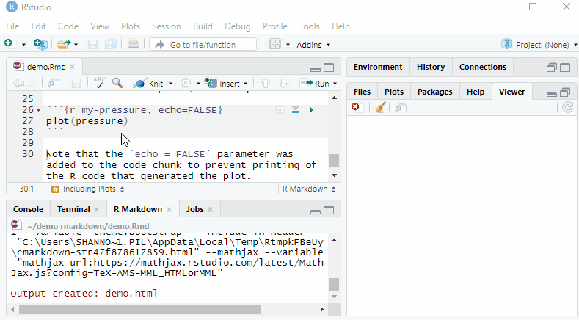The height and width of the screenshot is (320, 579).
Task: Open the Code menu
Action: click(x=68, y=26)
